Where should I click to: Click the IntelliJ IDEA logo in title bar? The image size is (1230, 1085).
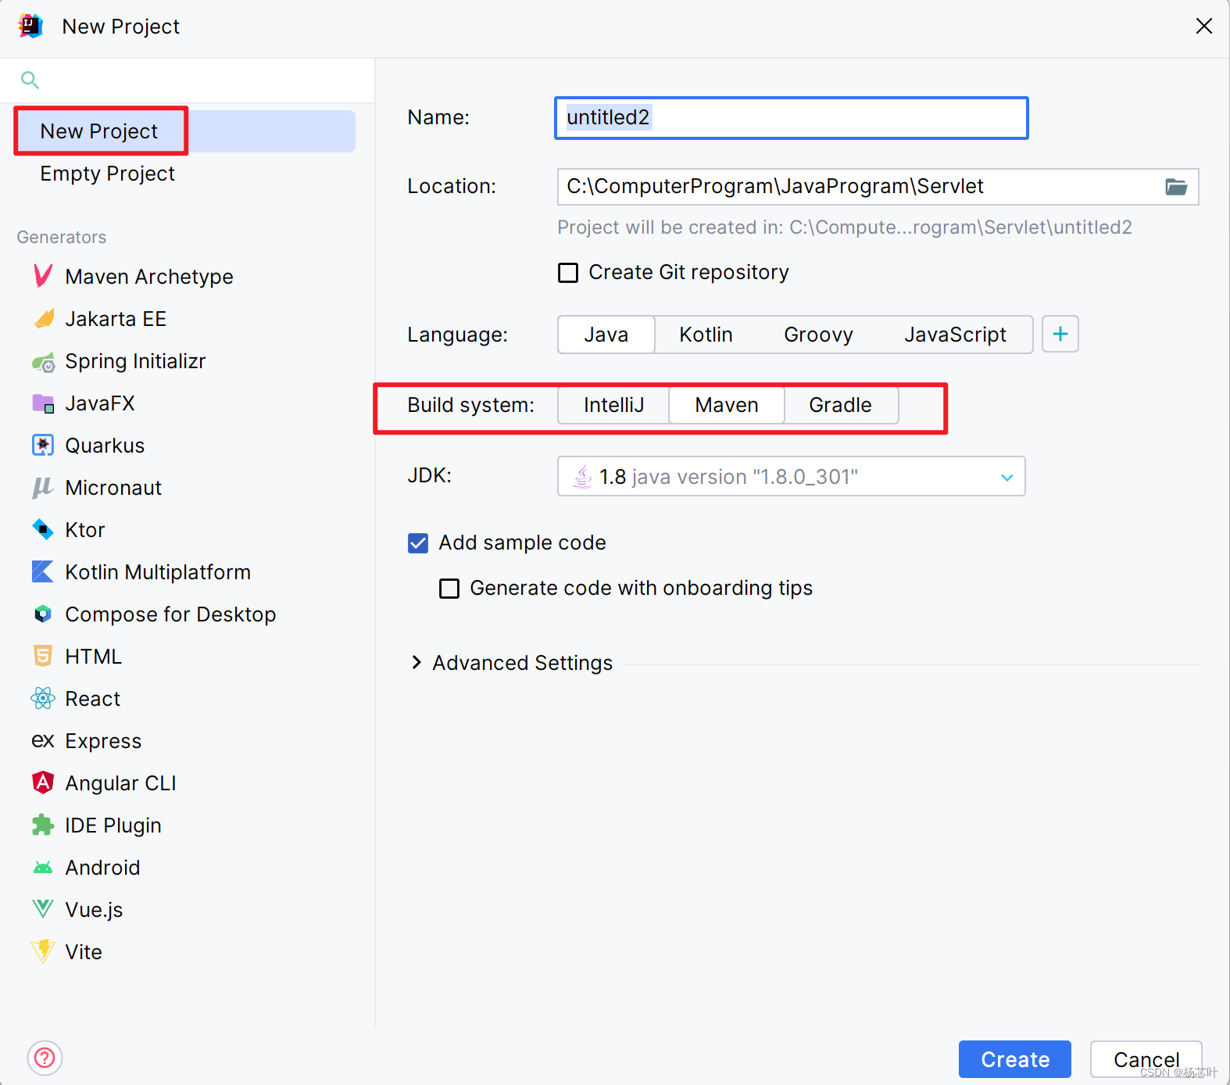pyautogui.click(x=30, y=26)
